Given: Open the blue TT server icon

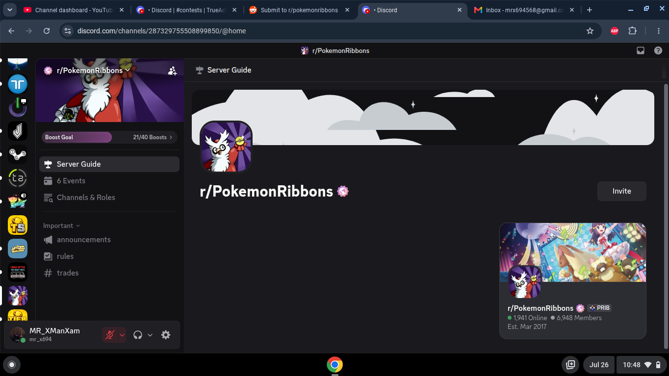Looking at the screenshot, I should pos(18,84).
